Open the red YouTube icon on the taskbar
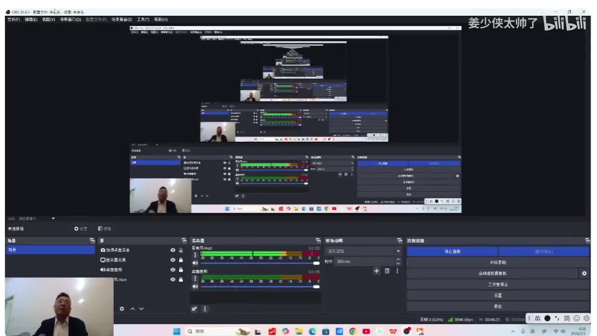Image resolution: width=597 pixels, height=336 pixels. pyautogui.click(x=366, y=331)
